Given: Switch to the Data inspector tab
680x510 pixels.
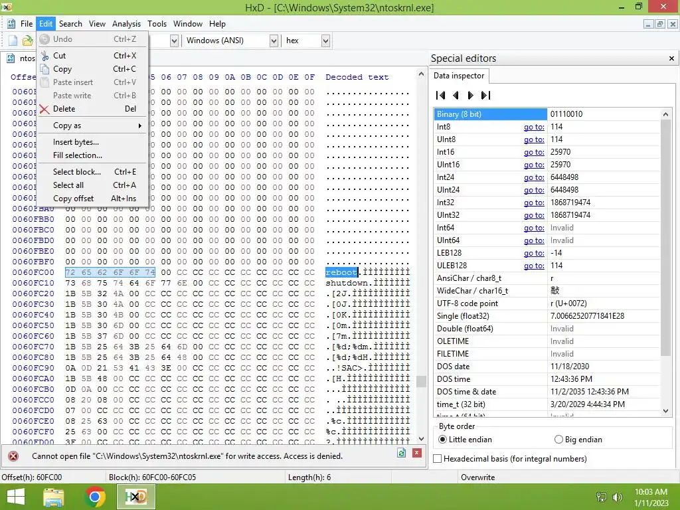Looking at the screenshot, I should [x=459, y=76].
